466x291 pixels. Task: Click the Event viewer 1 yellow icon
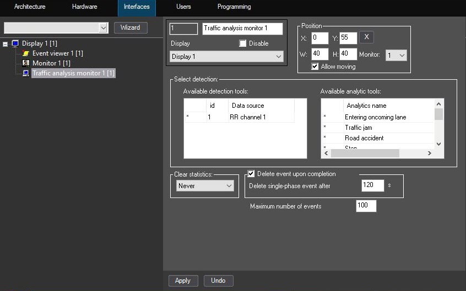click(x=26, y=53)
